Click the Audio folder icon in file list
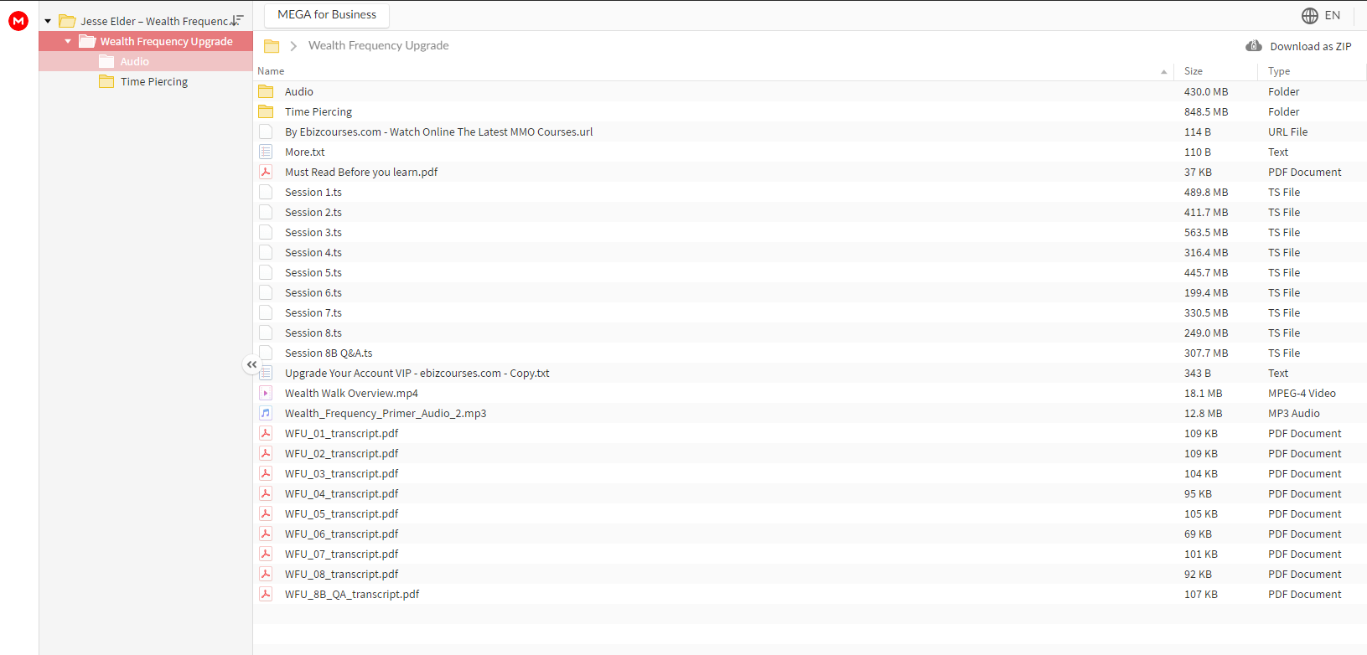Image resolution: width=1367 pixels, height=655 pixels. (x=266, y=91)
